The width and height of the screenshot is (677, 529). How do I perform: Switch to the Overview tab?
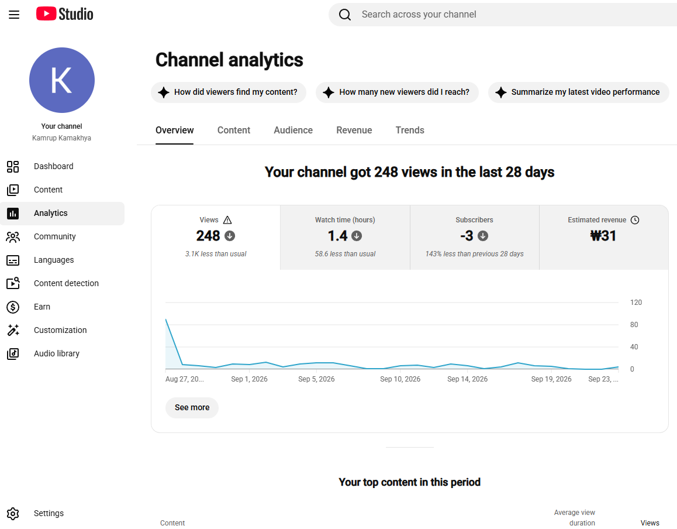point(174,130)
